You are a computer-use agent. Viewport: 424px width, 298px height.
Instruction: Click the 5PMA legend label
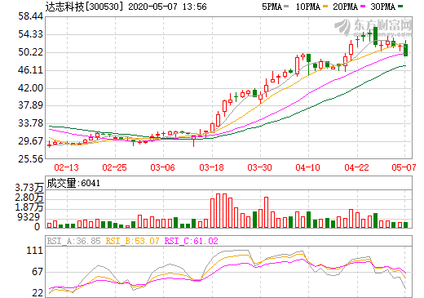pos(272,7)
